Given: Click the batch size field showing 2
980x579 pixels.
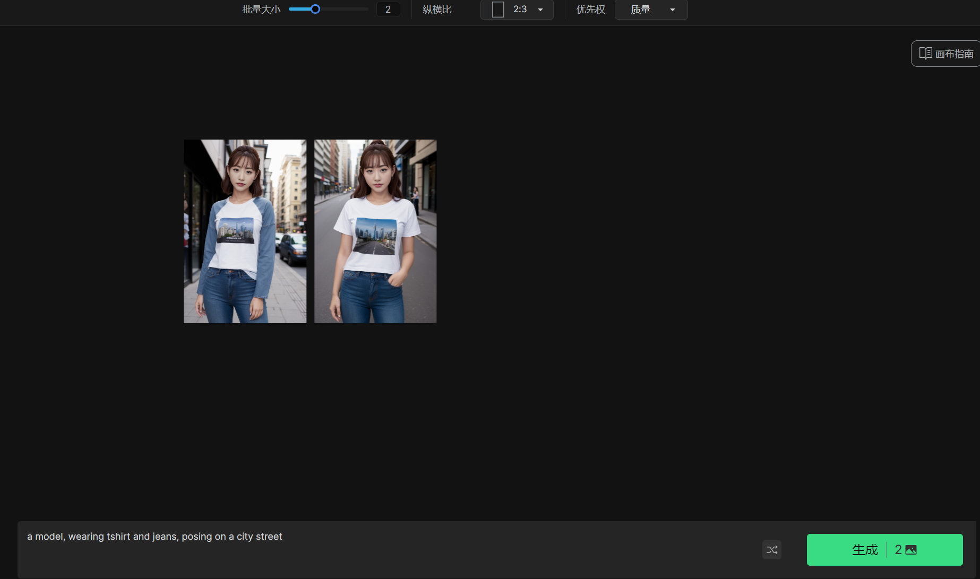Looking at the screenshot, I should pos(388,9).
